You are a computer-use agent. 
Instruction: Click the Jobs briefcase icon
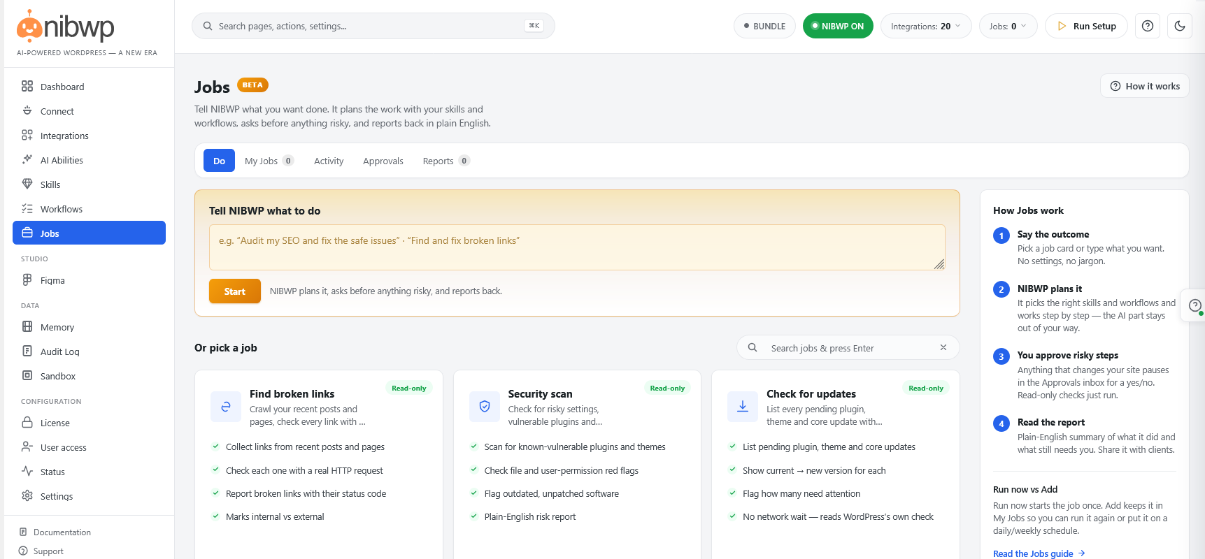tap(27, 233)
